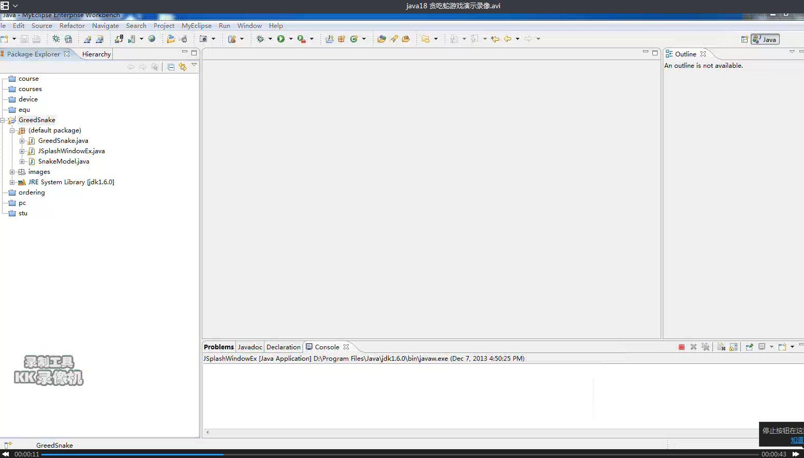Toggle Link with Editor in Package Explorer

point(183,67)
